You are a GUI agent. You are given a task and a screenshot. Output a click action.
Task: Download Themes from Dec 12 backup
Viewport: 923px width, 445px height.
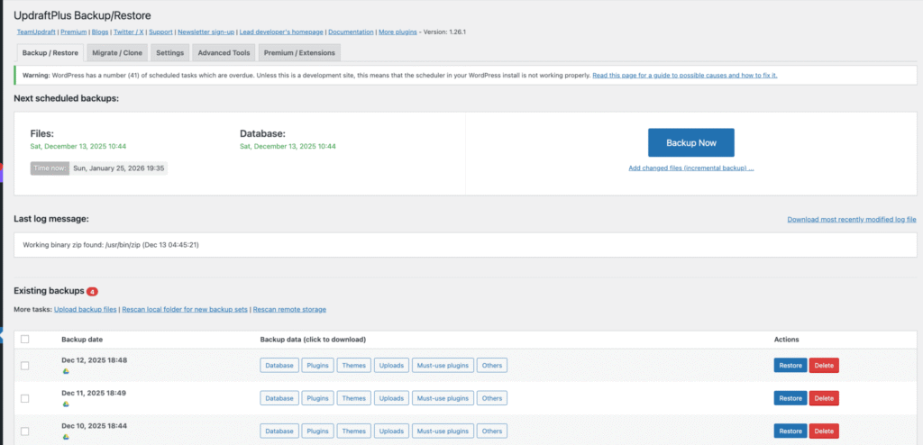pyautogui.click(x=353, y=366)
